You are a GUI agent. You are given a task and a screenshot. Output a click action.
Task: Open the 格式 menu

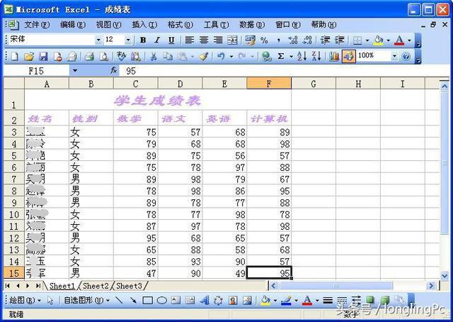coord(180,25)
